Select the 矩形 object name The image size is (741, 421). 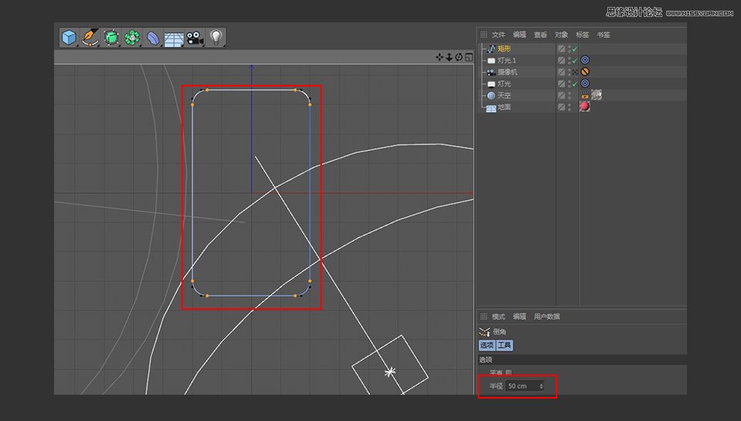tap(504, 49)
